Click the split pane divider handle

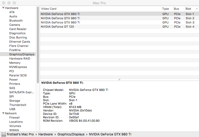[x=120, y=80]
